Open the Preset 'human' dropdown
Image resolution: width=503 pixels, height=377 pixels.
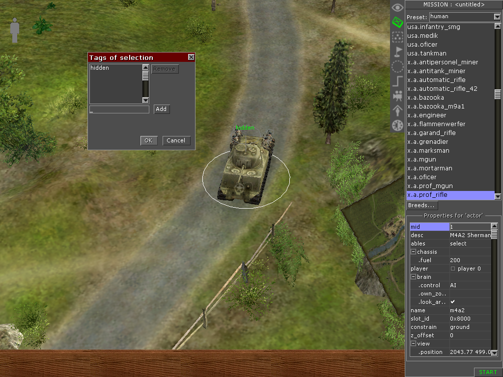click(x=497, y=17)
